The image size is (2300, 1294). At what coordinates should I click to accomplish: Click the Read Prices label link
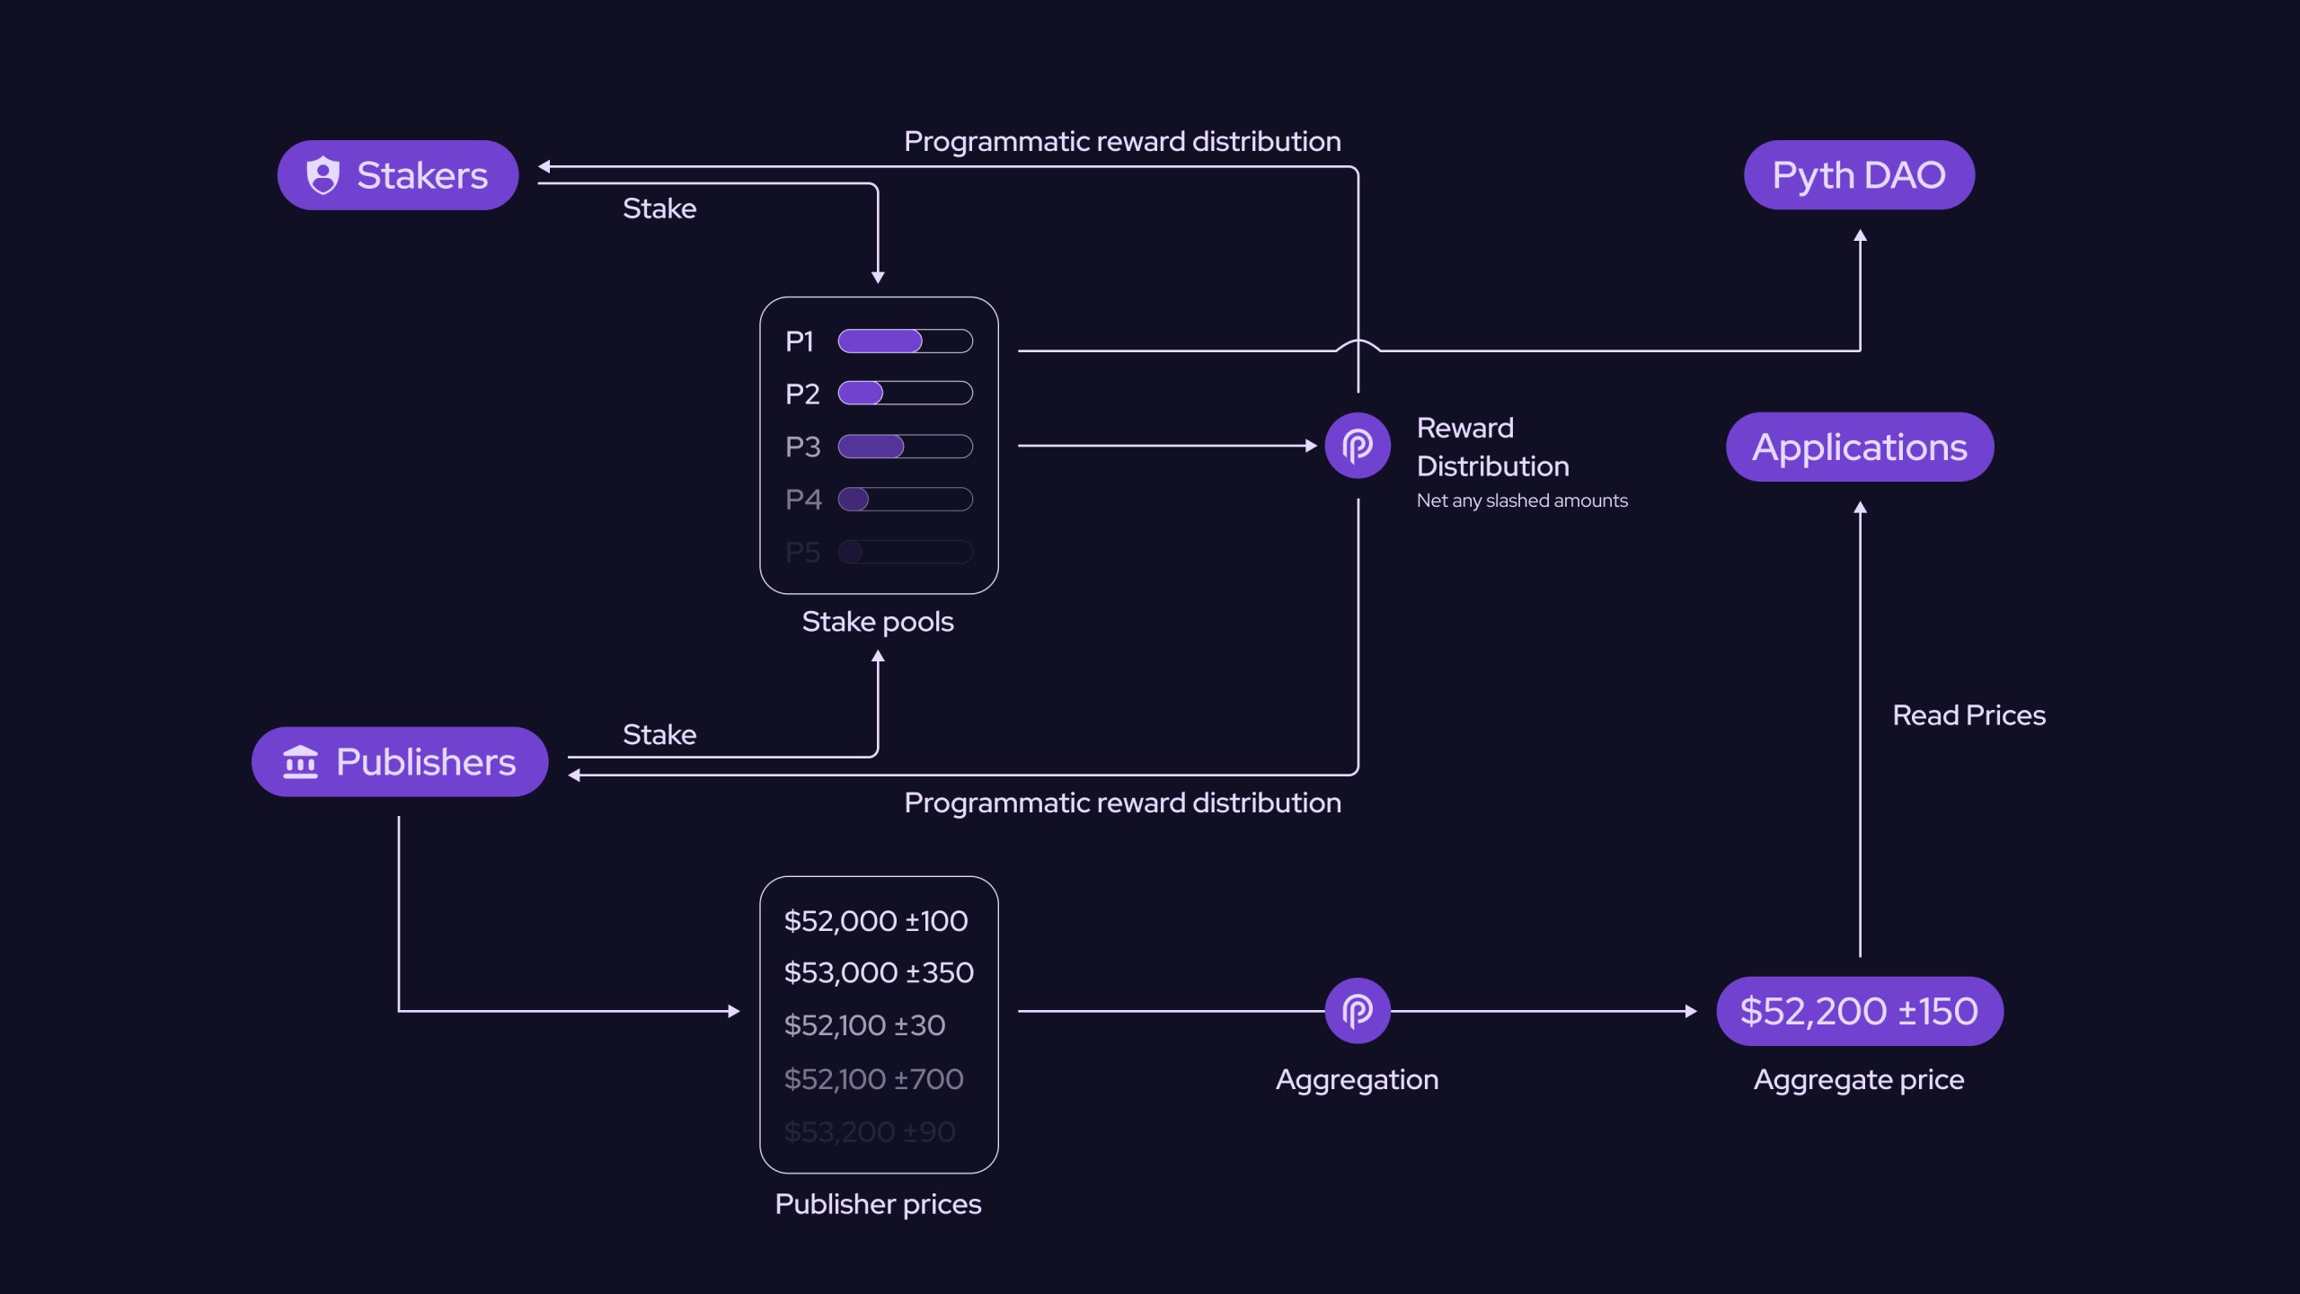pos(1970,714)
